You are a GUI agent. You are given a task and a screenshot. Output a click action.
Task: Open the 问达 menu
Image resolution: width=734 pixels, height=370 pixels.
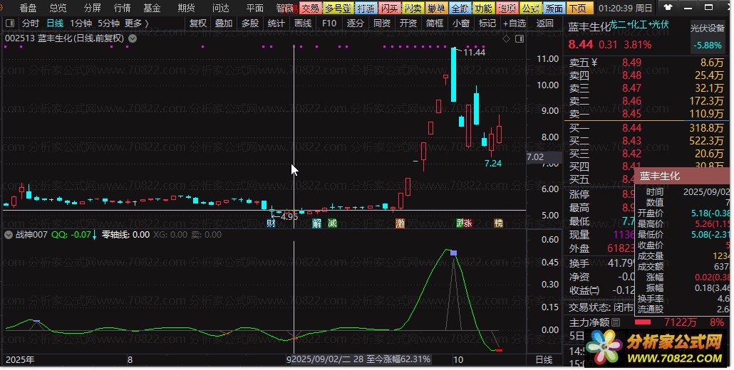221,8
